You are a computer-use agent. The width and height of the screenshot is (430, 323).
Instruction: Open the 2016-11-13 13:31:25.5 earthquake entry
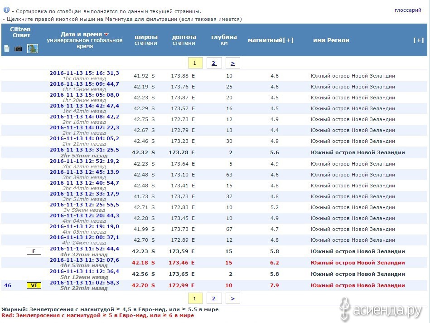tap(84, 149)
